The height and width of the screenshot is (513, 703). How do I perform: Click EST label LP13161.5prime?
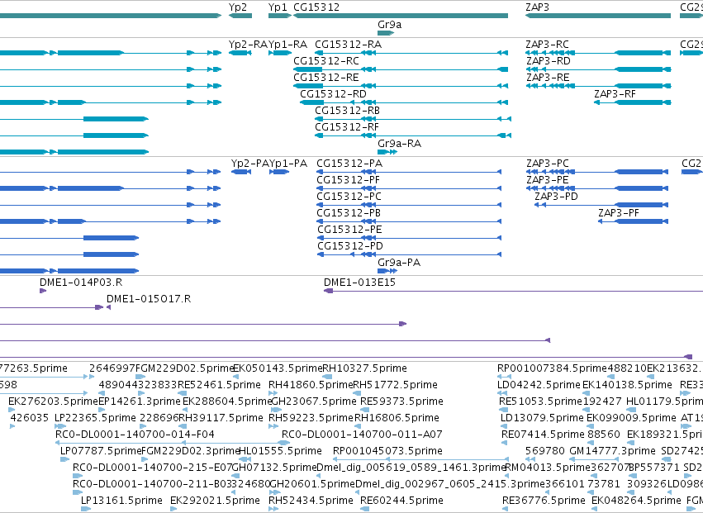[121, 500]
